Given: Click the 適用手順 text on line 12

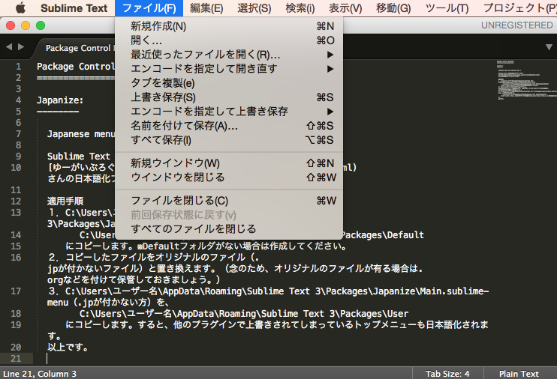Looking at the screenshot, I should coord(65,201).
